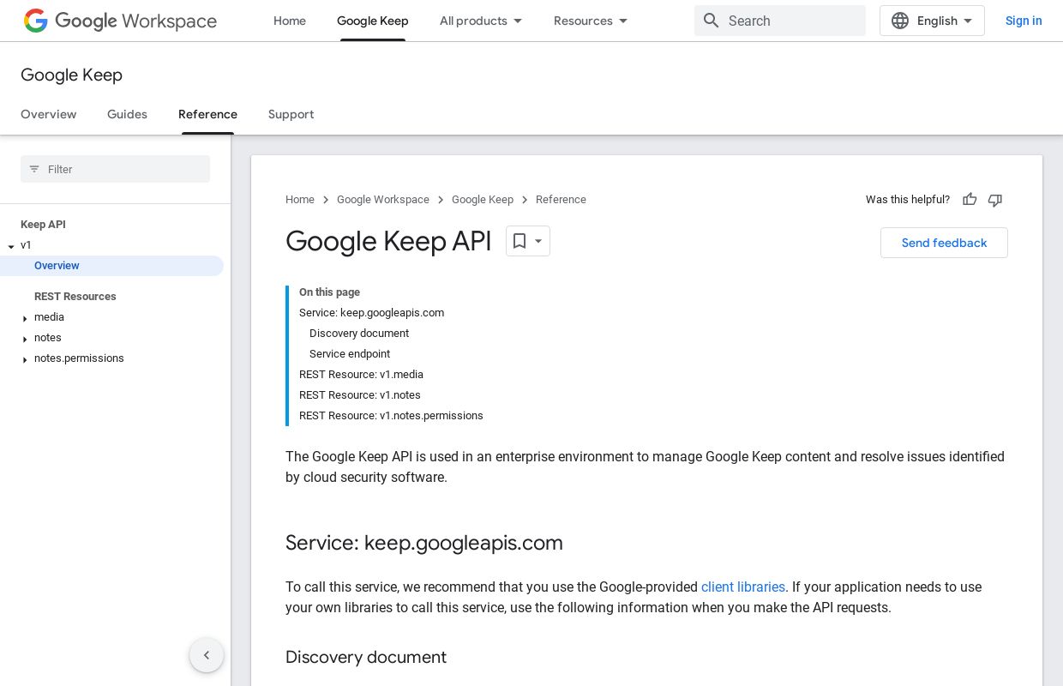Expand the notes resource node
Viewport: 1063px width, 686px height.
click(25, 339)
